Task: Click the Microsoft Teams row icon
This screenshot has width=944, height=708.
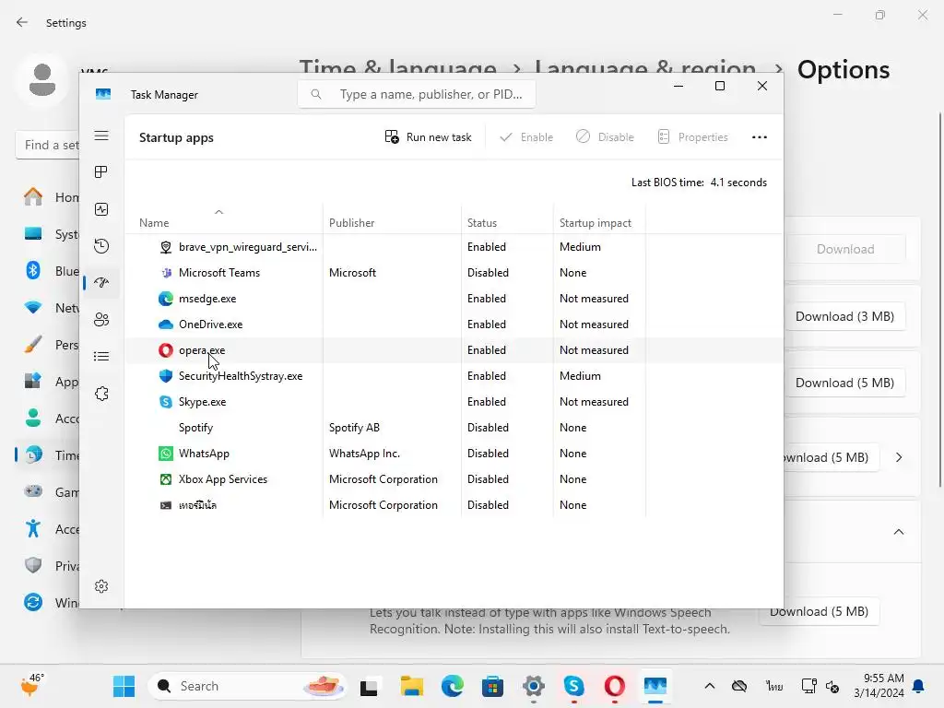Action: click(x=166, y=273)
